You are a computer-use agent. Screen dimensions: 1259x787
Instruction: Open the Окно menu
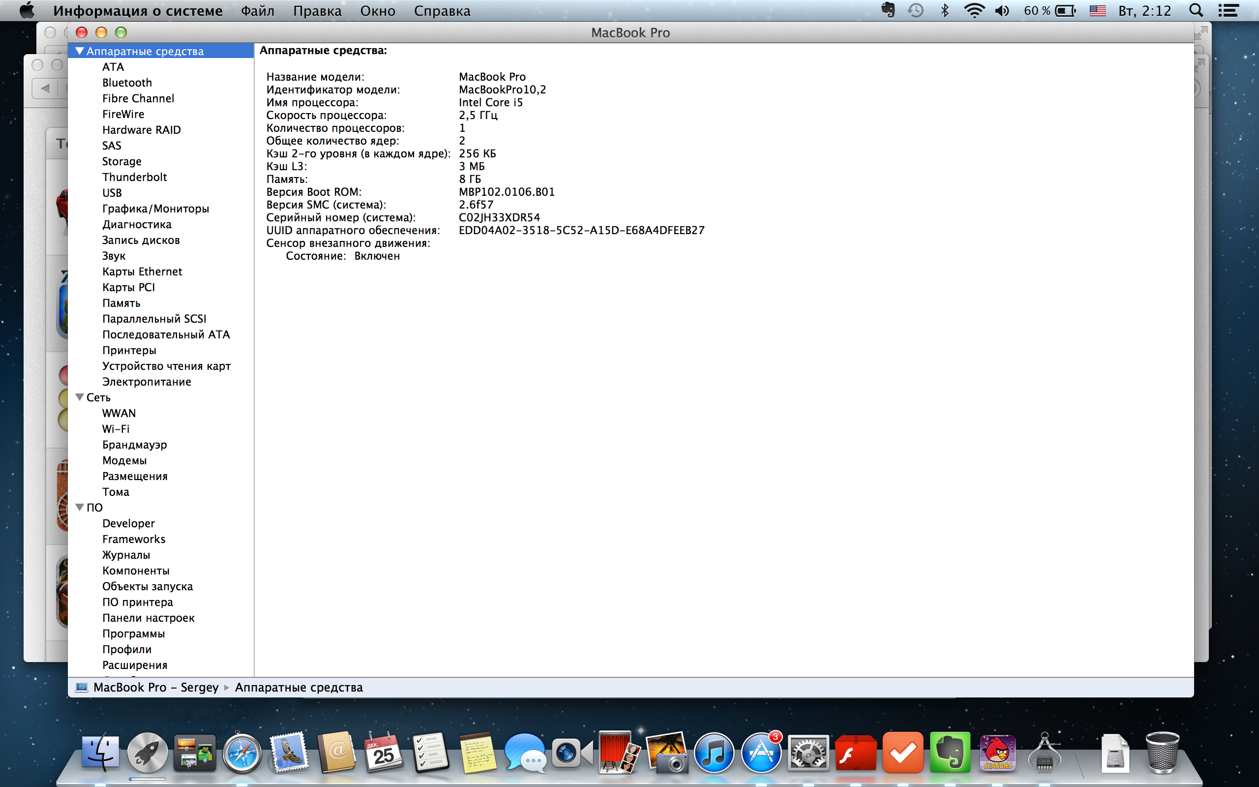coord(378,11)
